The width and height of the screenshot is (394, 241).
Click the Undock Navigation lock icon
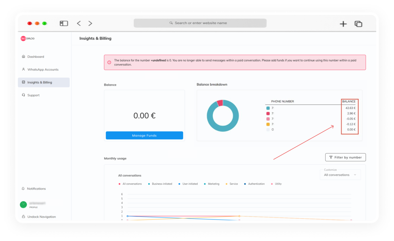(x=23, y=217)
